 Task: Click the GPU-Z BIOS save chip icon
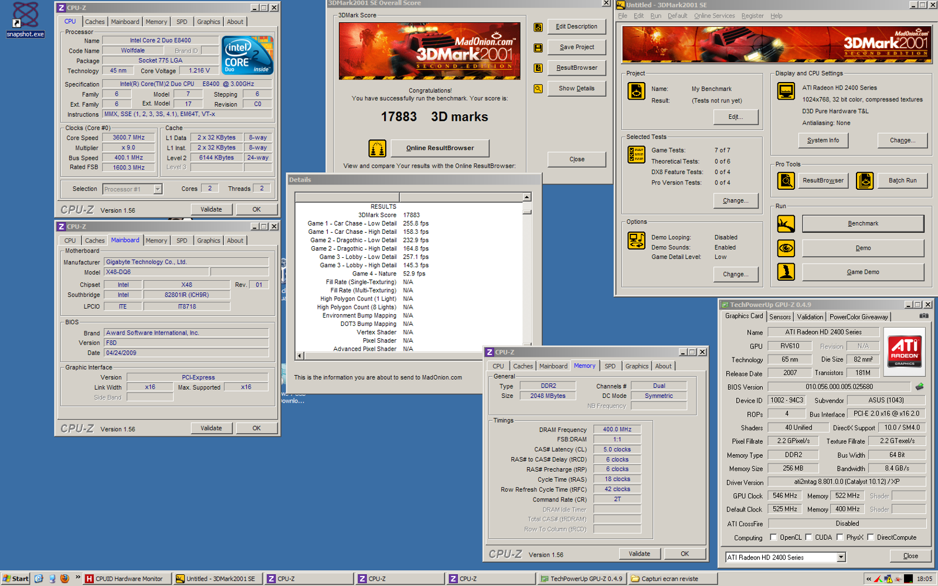pyautogui.click(x=919, y=387)
